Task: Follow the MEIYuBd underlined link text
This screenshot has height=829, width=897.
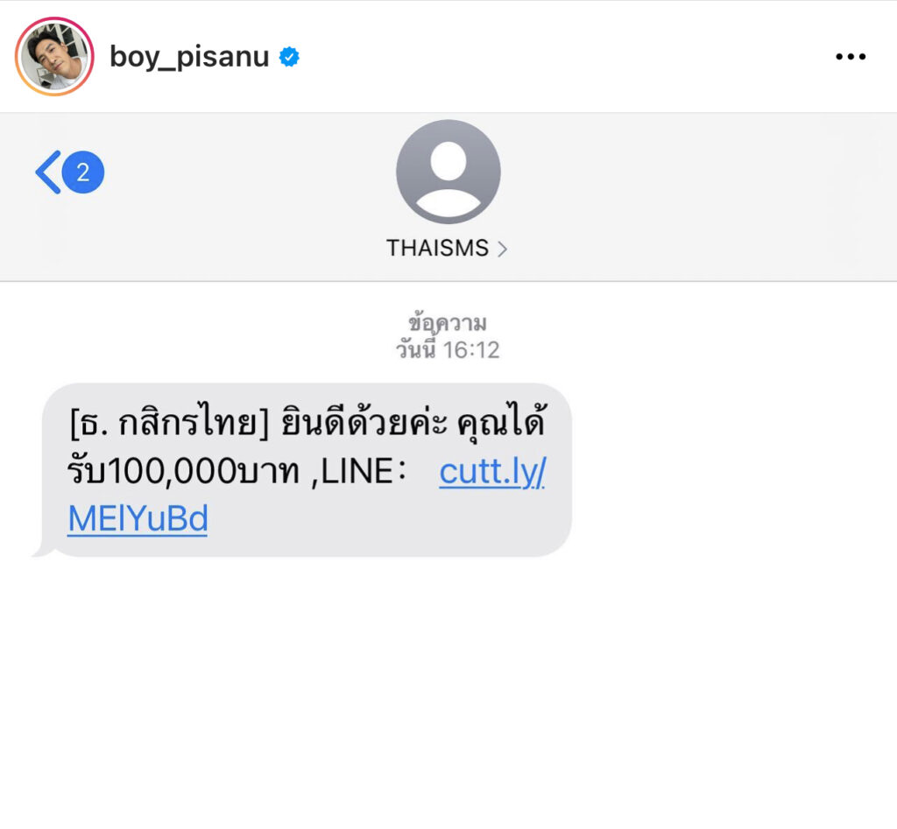Action: pyautogui.click(x=138, y=518)
